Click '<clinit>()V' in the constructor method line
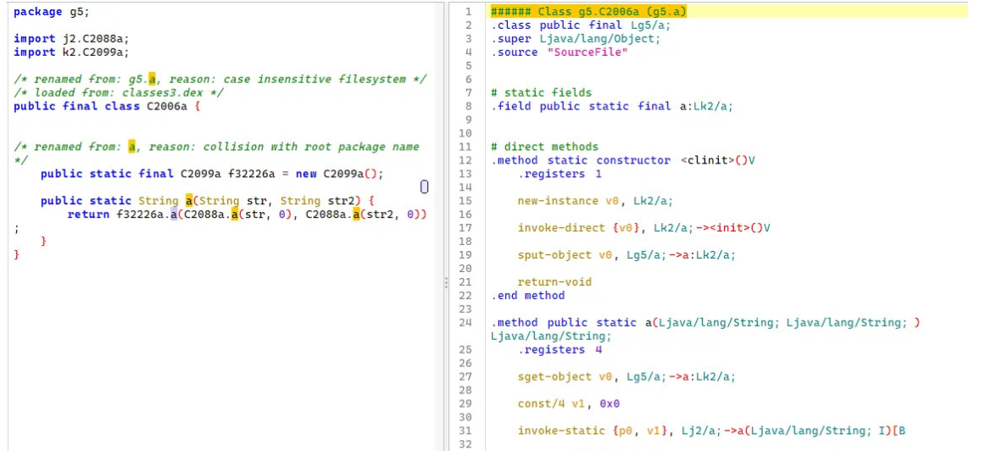Screen dimensions: 991x451 tap(718, 160)
